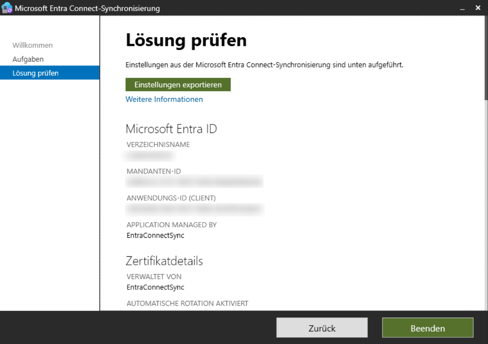Image resolution: width=488 pixels, height=344 pixels.
Task: Select the Lösung prüfen sidebar item
Action: click(50, 73)
